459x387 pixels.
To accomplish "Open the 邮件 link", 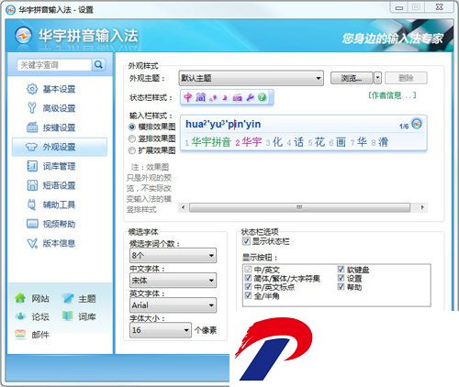I will (x=40, y=335).
